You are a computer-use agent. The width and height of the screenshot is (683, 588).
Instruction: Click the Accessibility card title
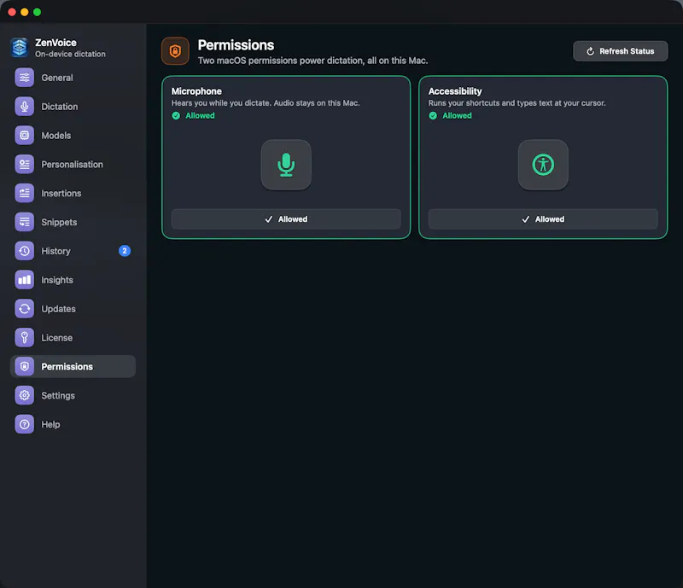pos(455,91)
